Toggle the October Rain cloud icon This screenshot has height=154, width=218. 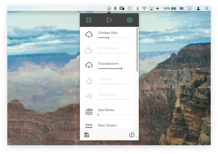click(x=89, y=34)
